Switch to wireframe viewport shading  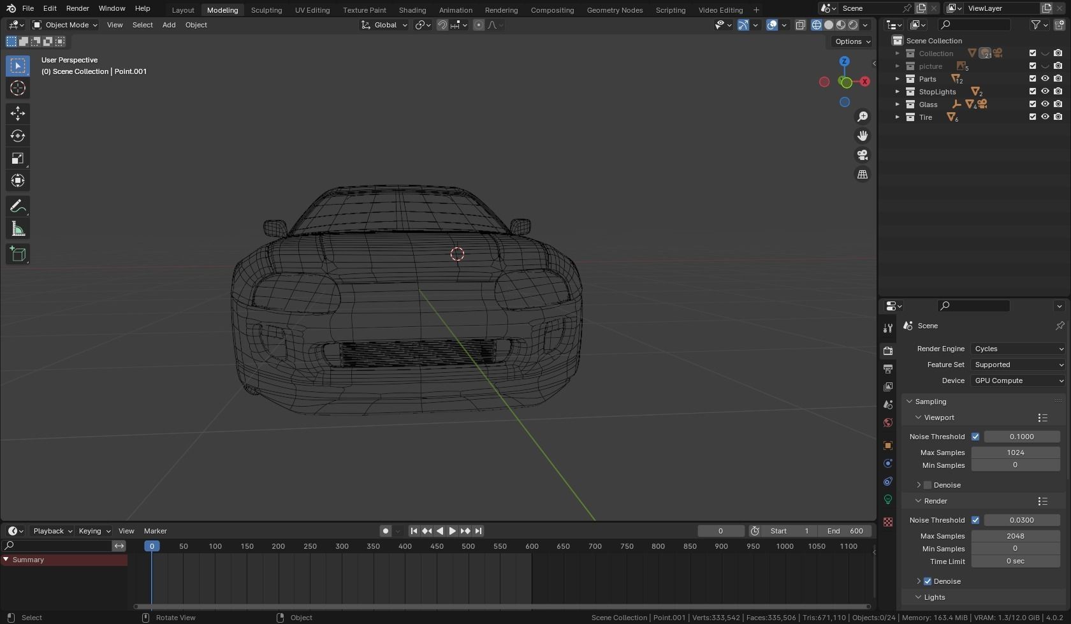pos(817,25)
